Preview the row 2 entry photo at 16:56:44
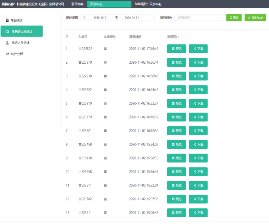The height and width of the screenshot is (224, 269). [x=176, y=62]
